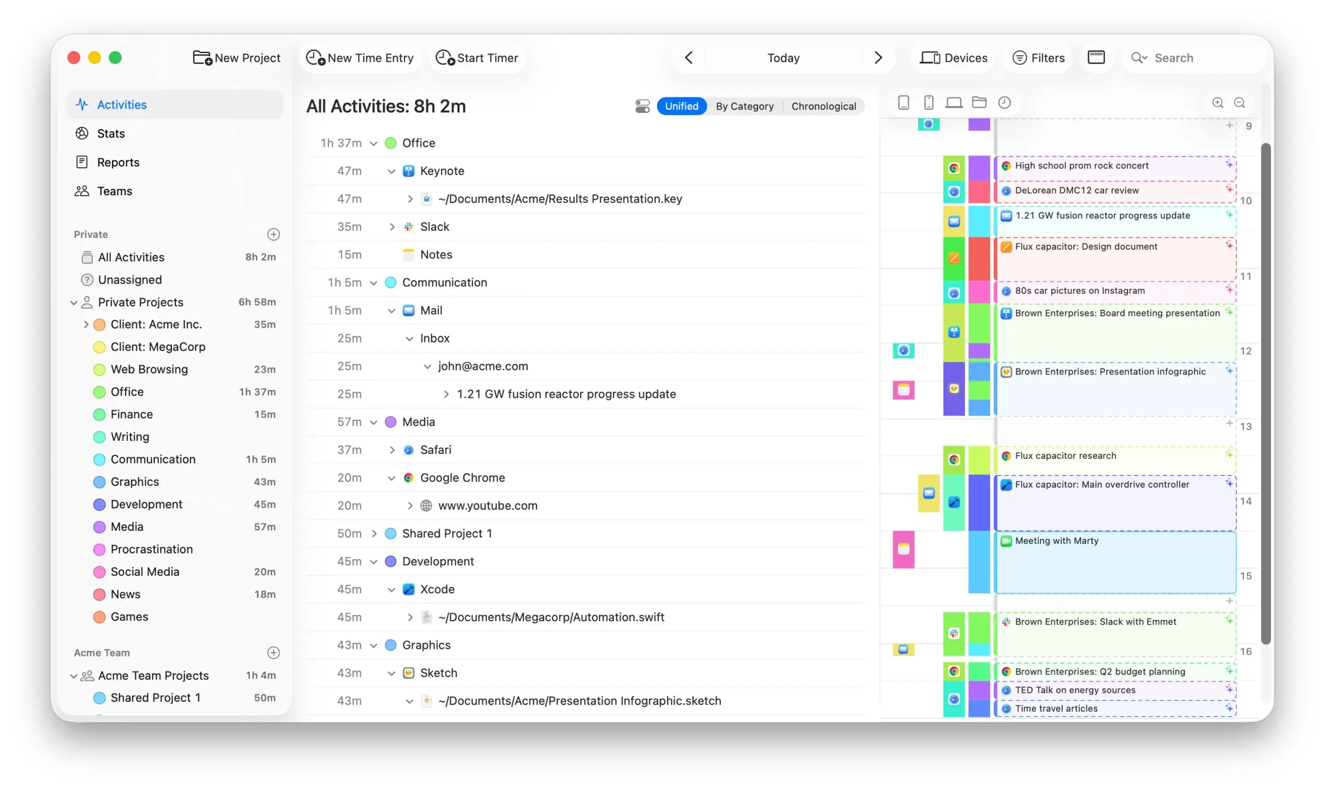This screenshot has height=789, width=1325.
Task: Switch activity view to By Category
Action: (744, 106)
